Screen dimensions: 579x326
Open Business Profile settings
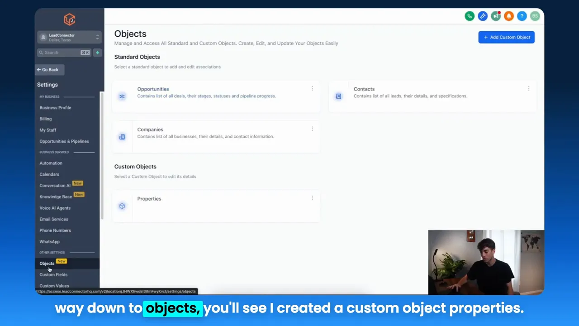pos(55,108)
